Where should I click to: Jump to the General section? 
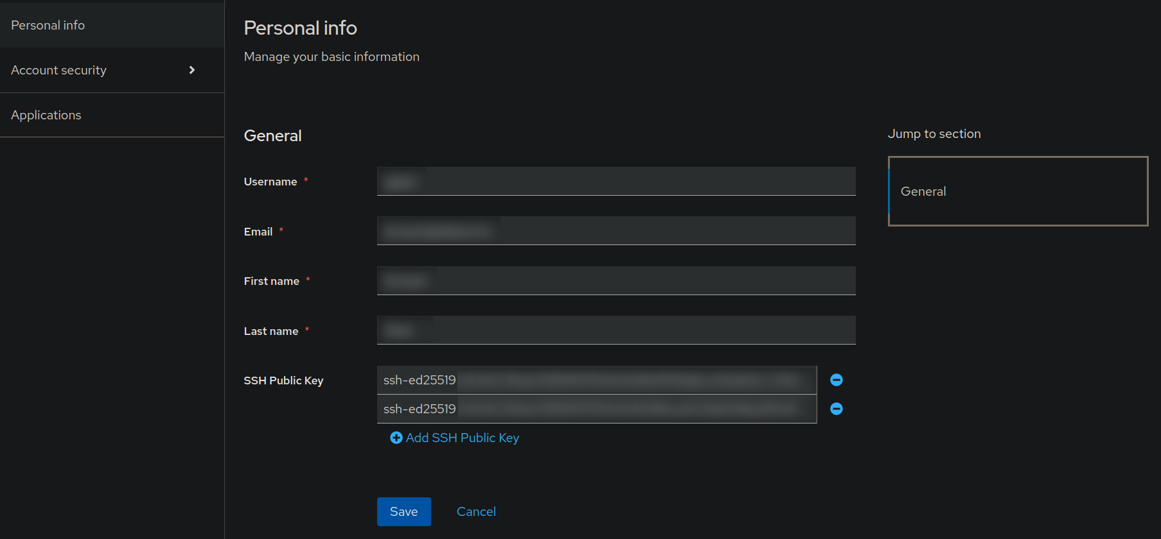[923, 191]
